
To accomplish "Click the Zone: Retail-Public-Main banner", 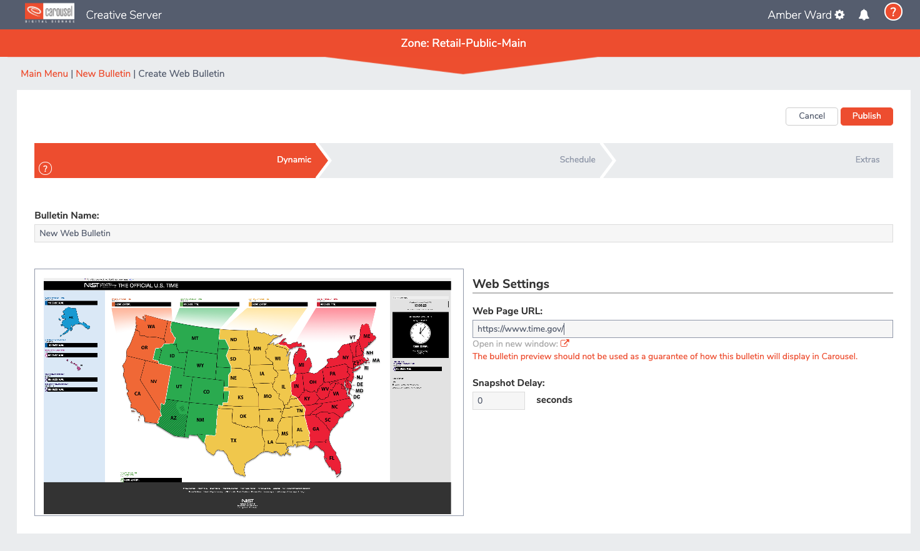I will click(463, 42).
